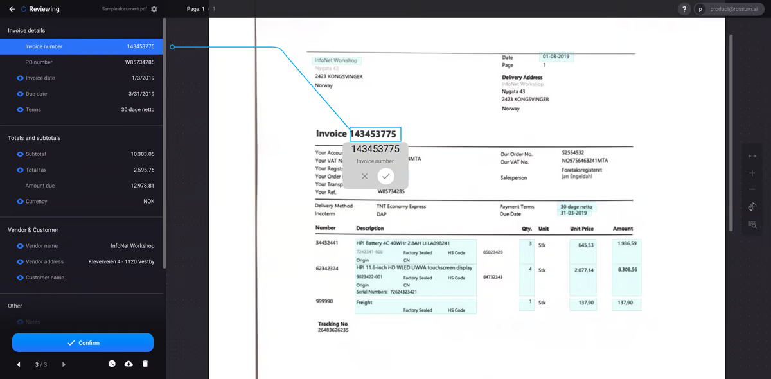Open the document search tool

tap(752, 224)
